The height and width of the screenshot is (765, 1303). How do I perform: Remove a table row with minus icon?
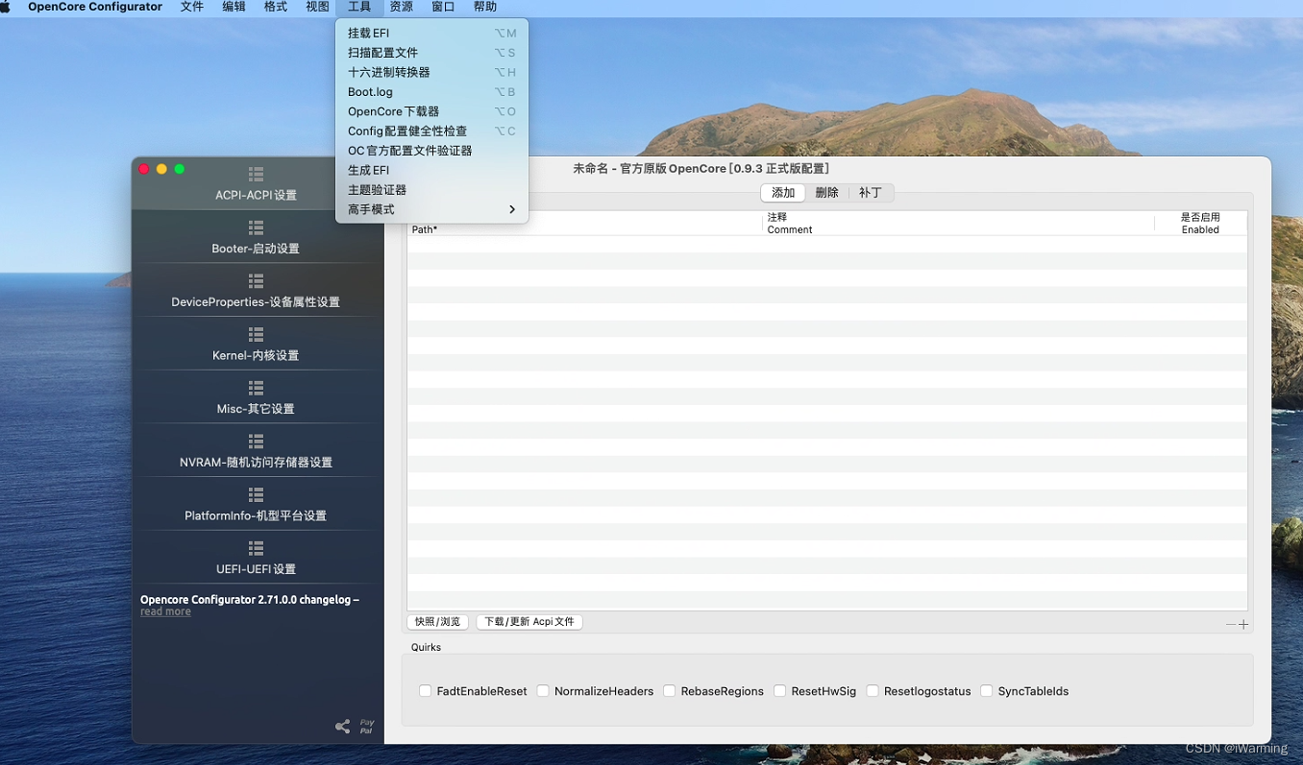[1231, 625]
